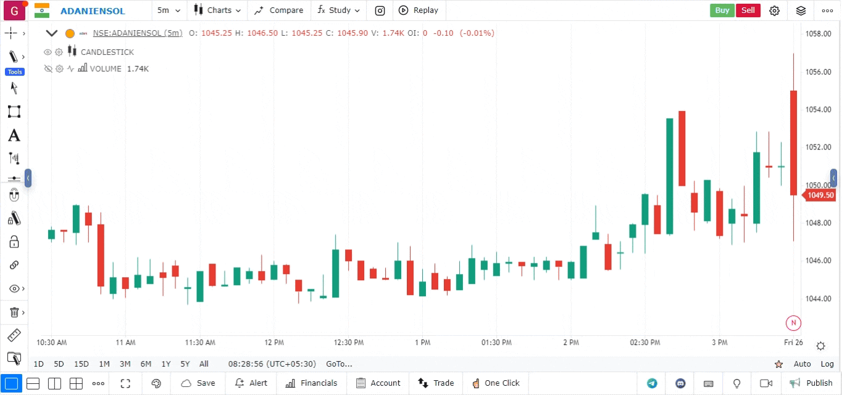This screenshot has width=842, height=395.
Task: Click the color palette theme icon
Action: [156, 383]
